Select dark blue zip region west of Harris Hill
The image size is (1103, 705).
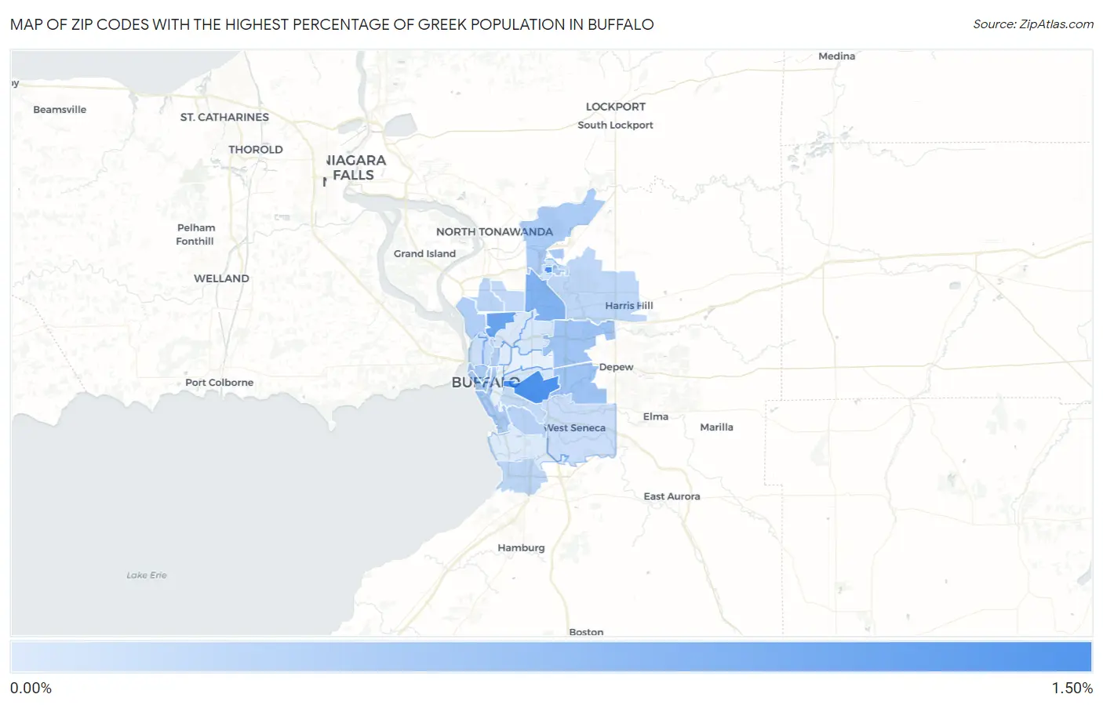click(544, 296)
